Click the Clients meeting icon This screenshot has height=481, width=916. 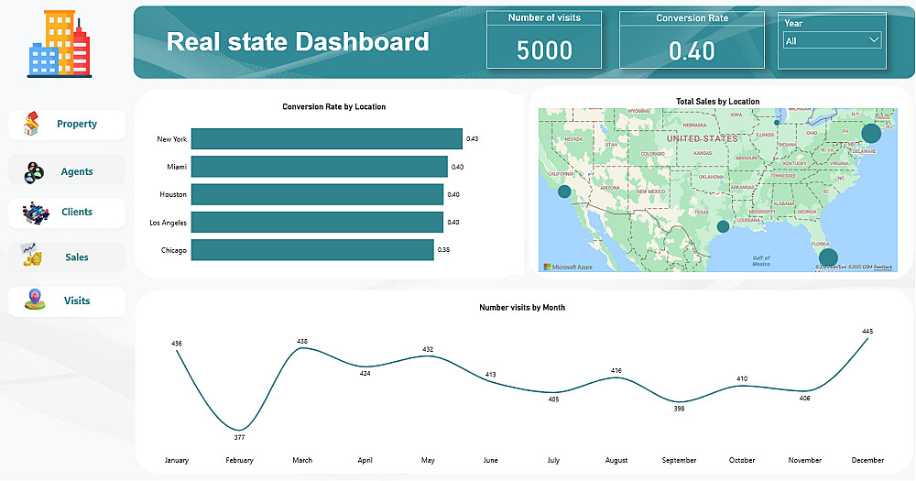click(x=35, y=213)
